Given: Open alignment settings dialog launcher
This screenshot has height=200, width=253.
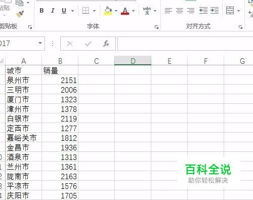Looking at the screenshot, I should (x=240, y=27).
